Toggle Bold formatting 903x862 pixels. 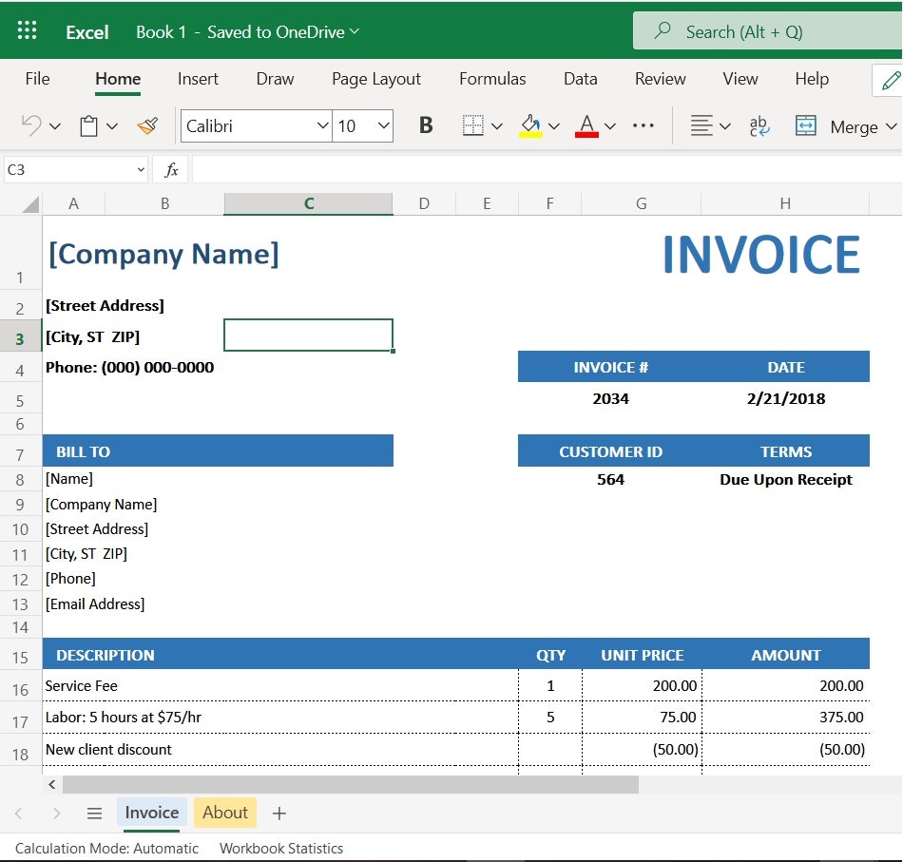coord(426,125)
